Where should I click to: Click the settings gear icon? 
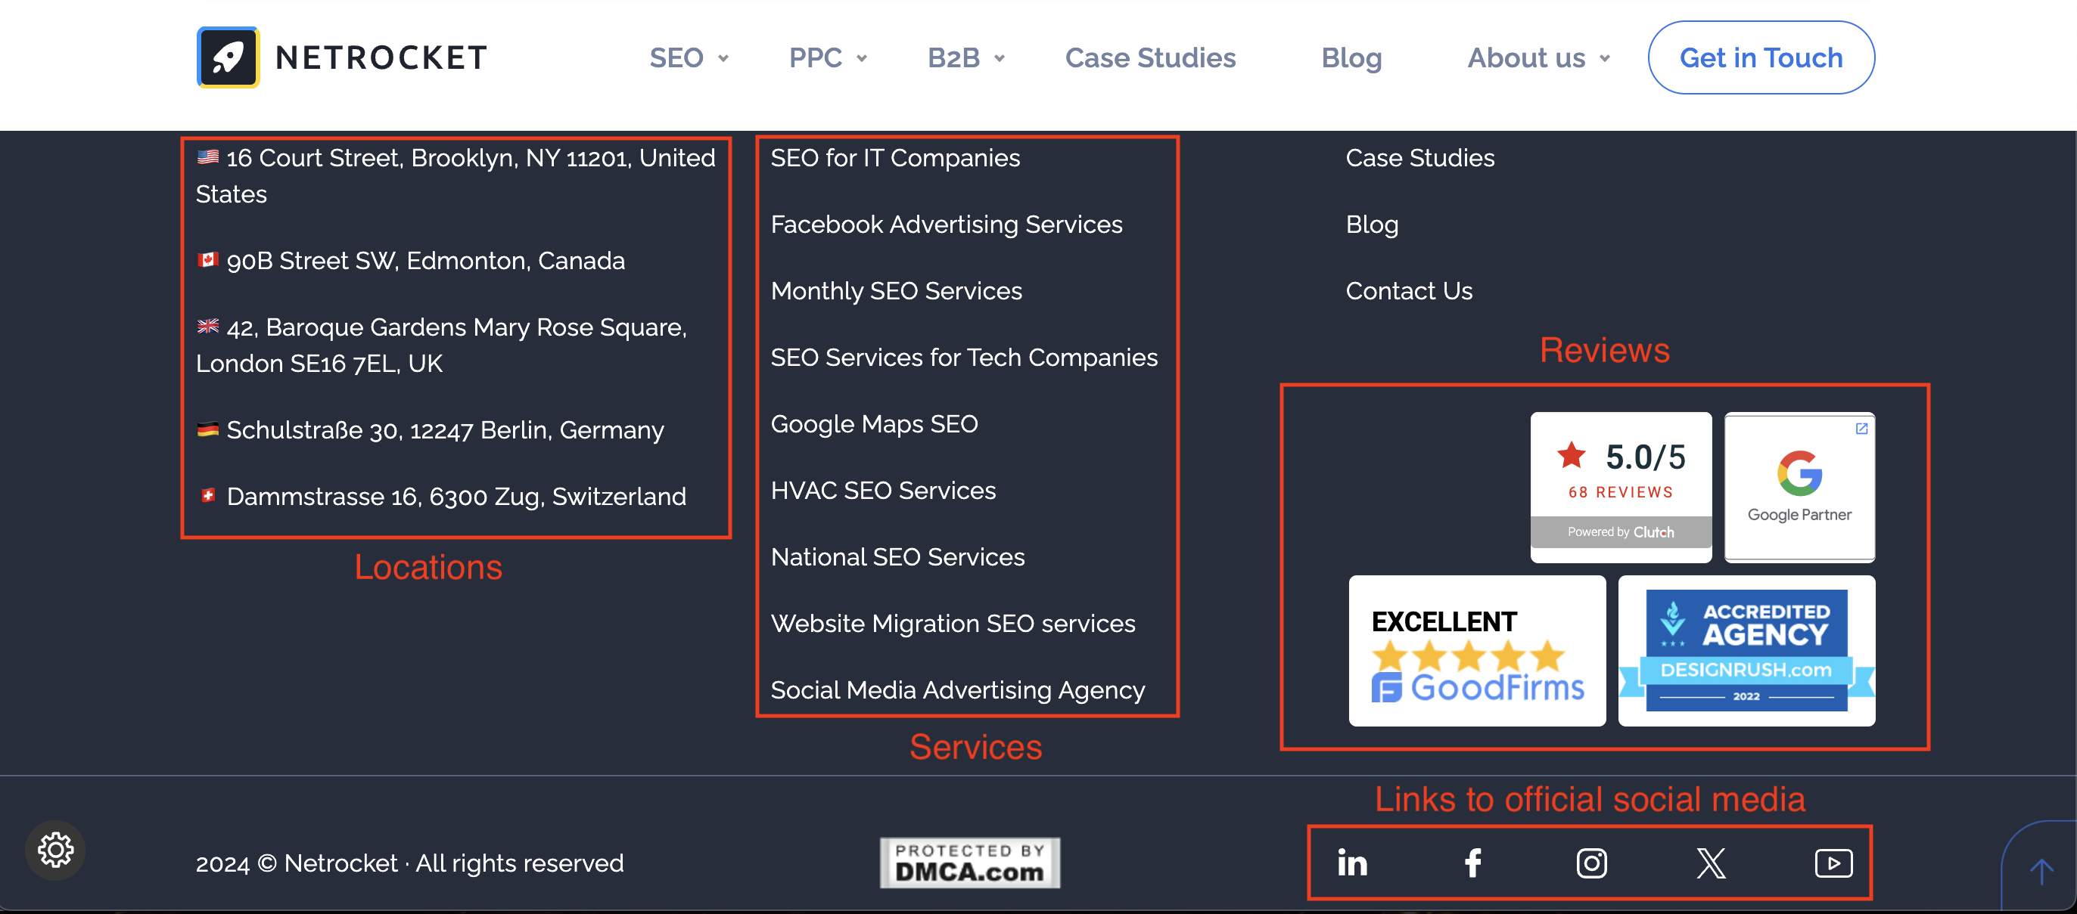click(x=56, y=850)
